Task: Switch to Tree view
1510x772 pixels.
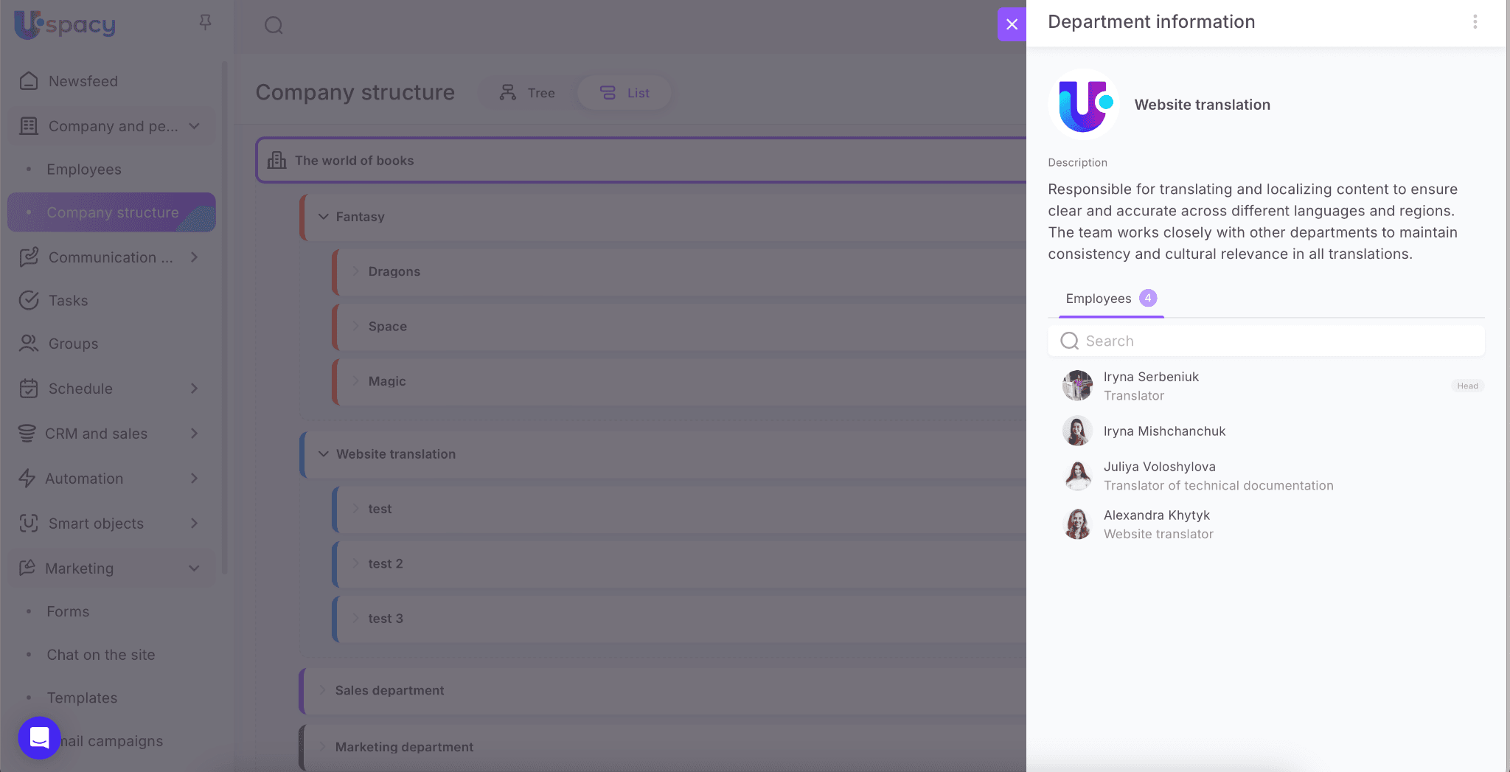Action: pos(527,93)
